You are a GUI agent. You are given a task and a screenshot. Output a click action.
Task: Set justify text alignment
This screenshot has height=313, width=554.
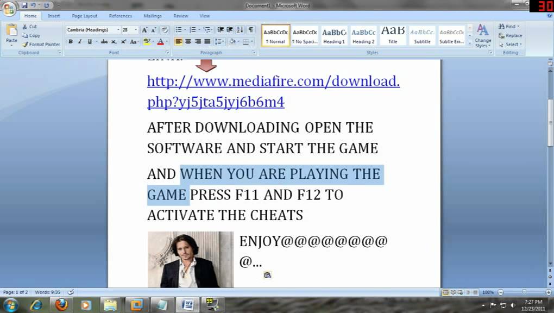(x=207, y=42)
